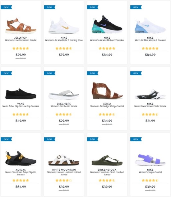View the purple Nike Tanjun Sandal image
The image size is (171, 197).
tap(150, 160)
